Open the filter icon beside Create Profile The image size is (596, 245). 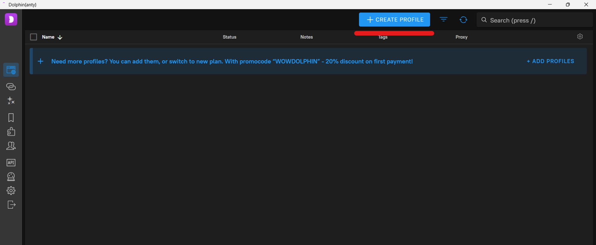tap(443, 20)
